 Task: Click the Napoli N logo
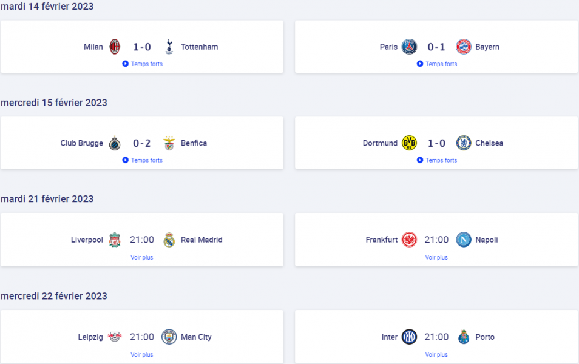coord(464,240)
